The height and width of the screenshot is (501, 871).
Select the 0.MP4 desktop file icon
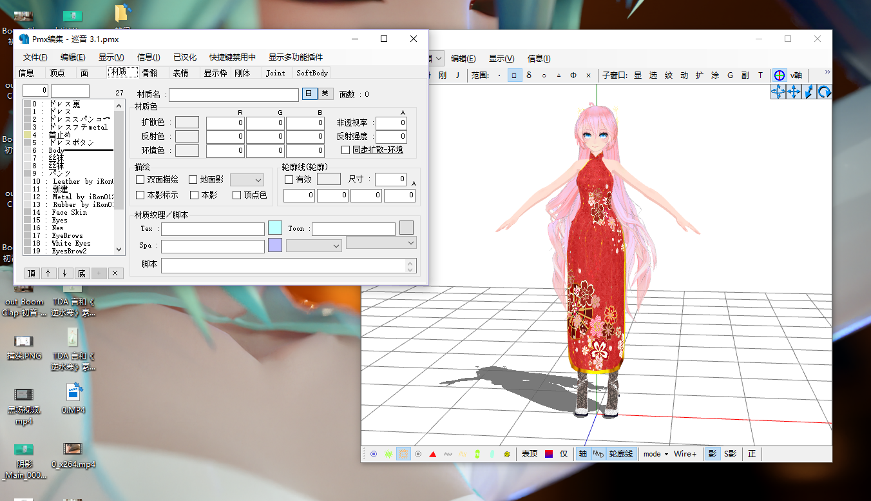pos(73,397)
